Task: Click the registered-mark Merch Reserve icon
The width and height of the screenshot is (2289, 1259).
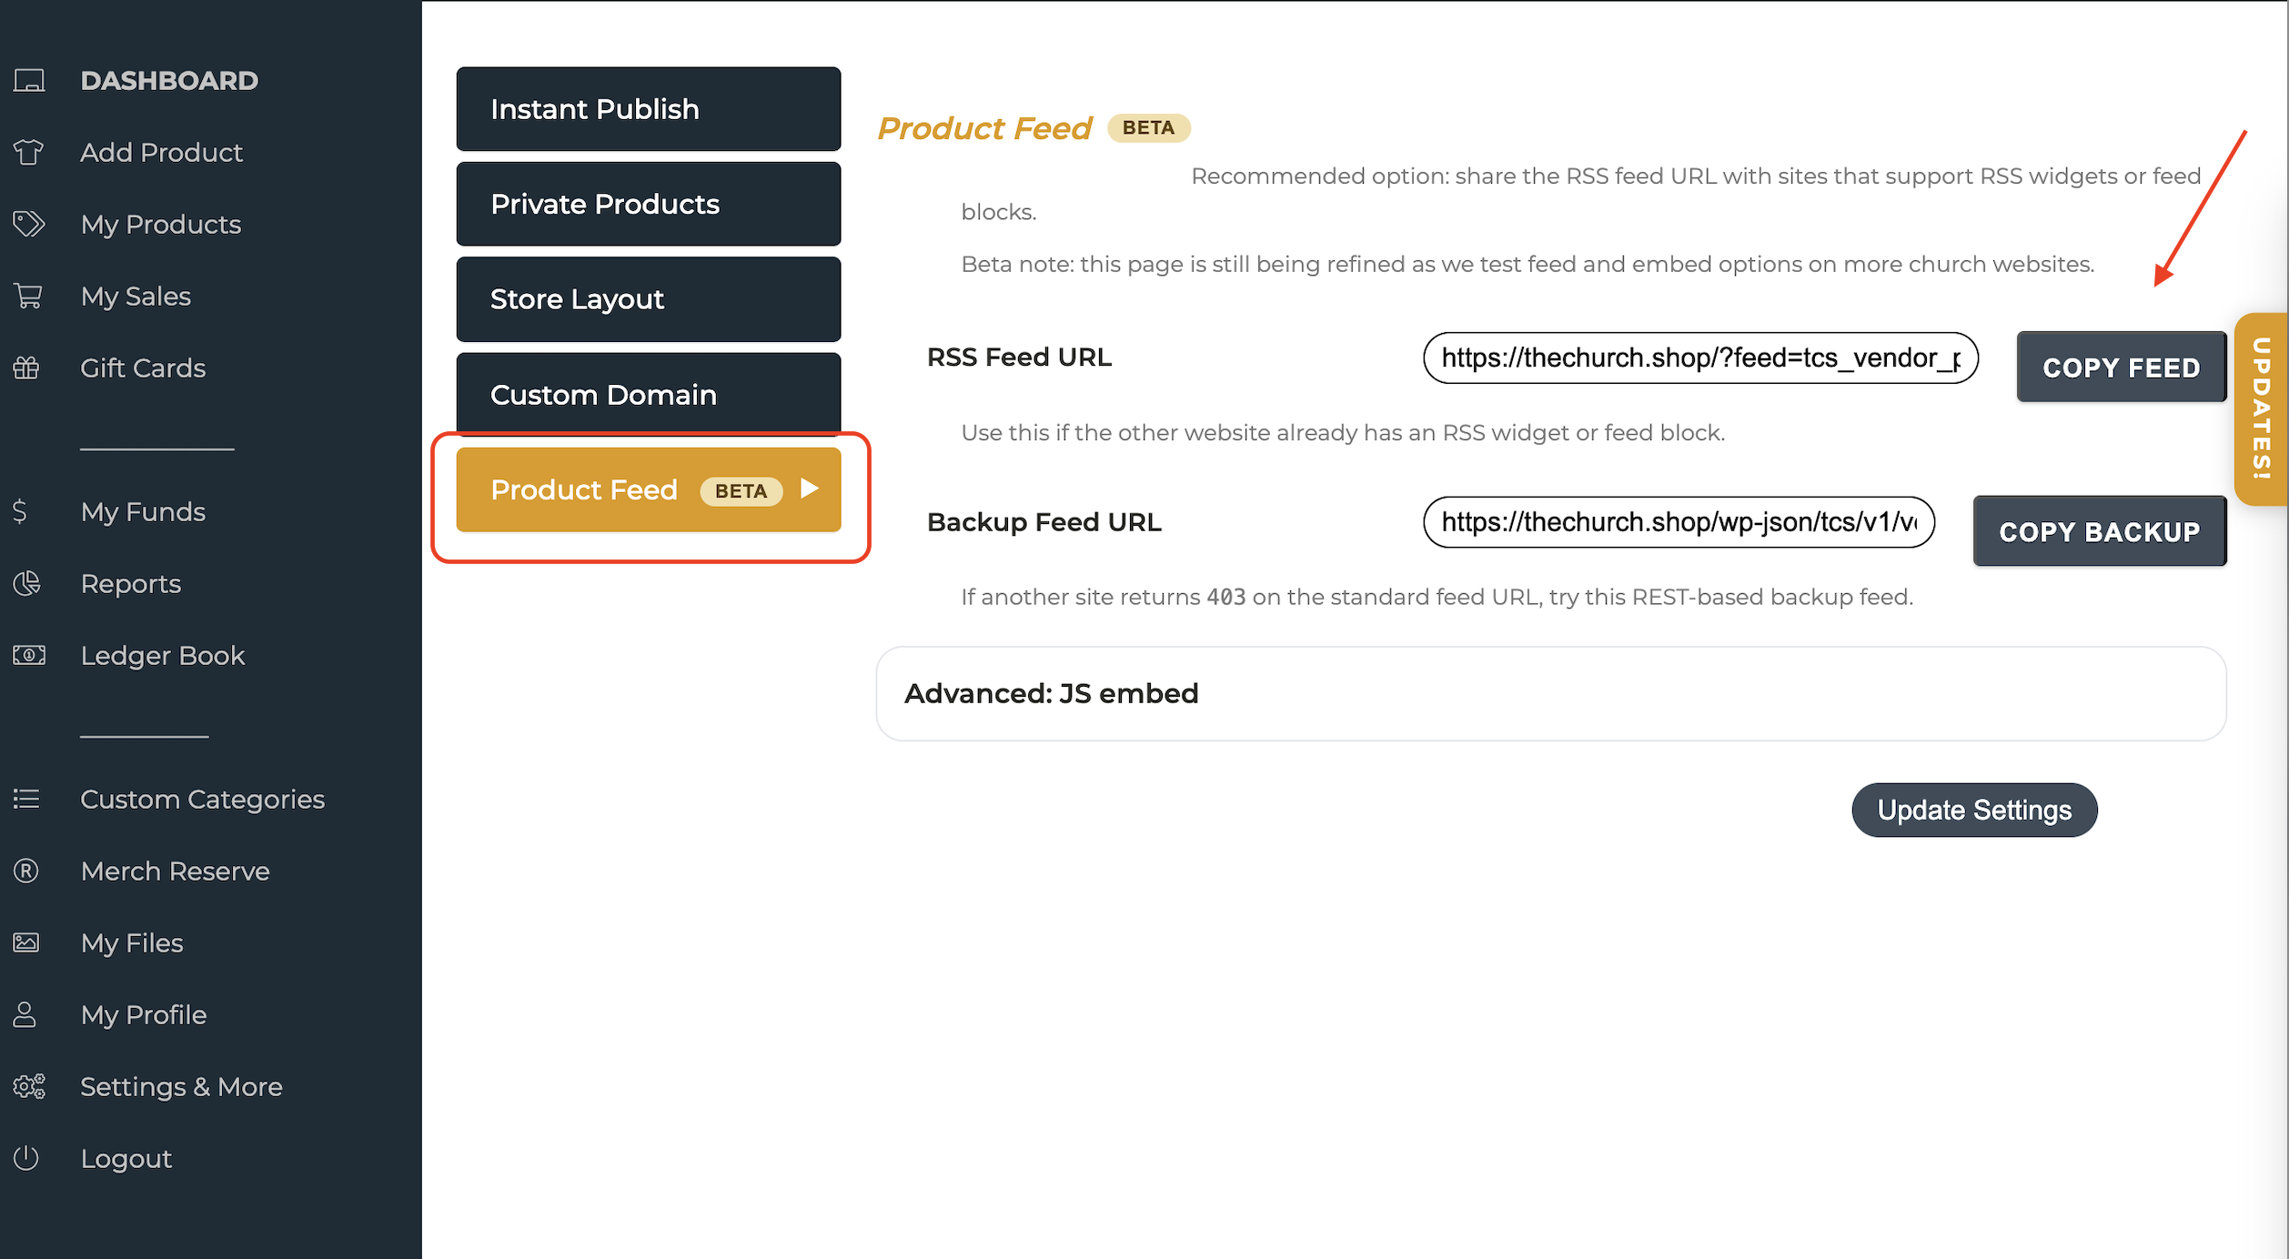Action: tap(26, 871)
